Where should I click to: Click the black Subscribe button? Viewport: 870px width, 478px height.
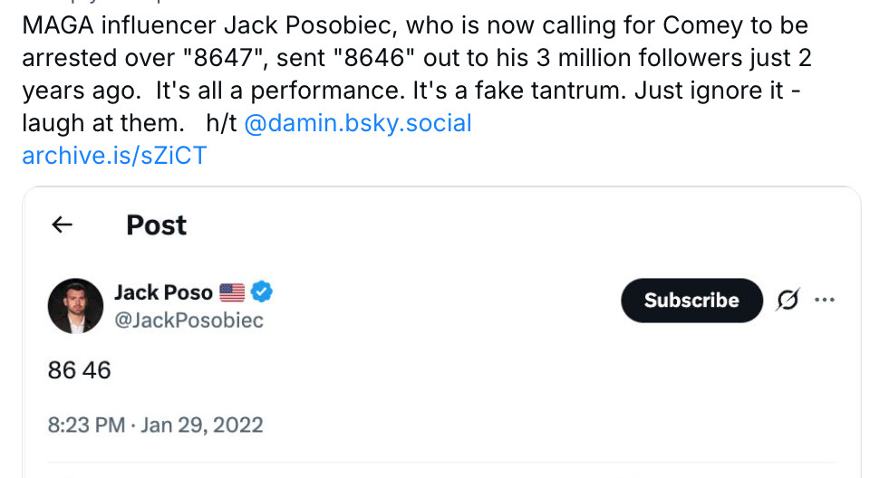(x=691, y=300)
